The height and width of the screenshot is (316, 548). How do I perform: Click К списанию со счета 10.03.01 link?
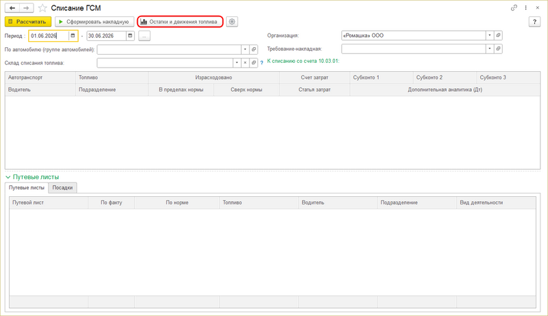coord(303,61)
